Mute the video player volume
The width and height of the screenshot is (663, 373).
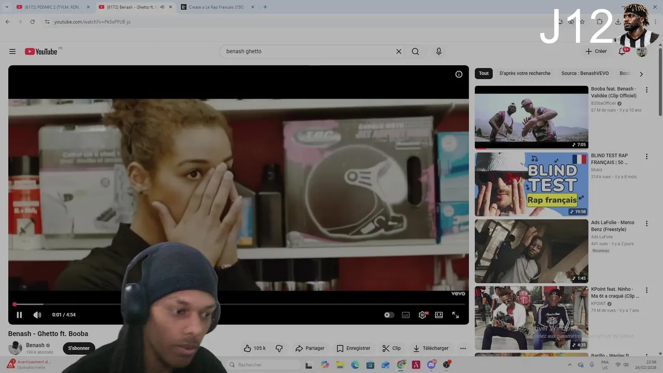[37, 315]
